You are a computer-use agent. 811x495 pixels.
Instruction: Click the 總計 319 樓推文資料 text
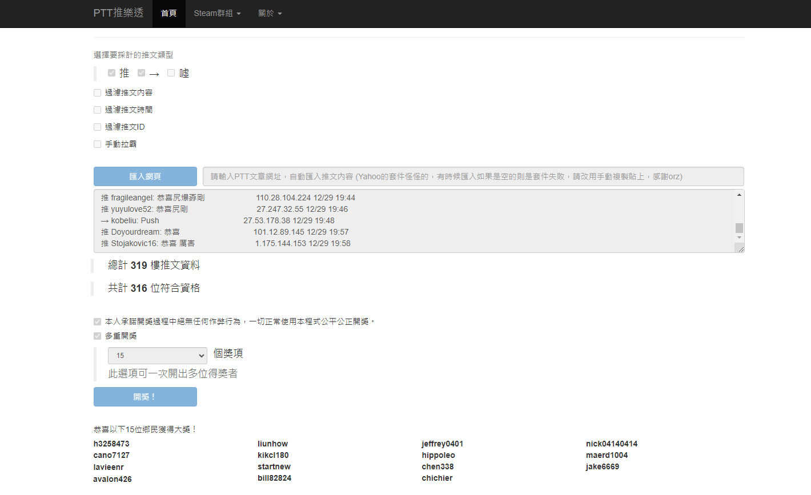click(x=154, y=265)
